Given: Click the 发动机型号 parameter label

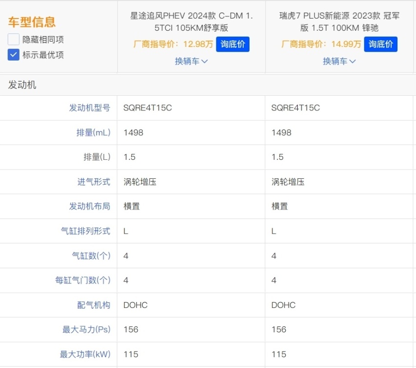Looking at the screenshot, I should (90, 108).
